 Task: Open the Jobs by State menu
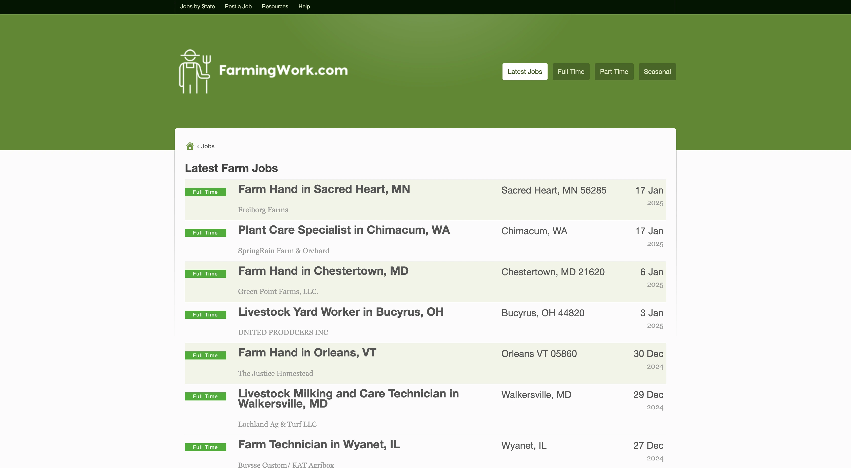coord(197,7)
